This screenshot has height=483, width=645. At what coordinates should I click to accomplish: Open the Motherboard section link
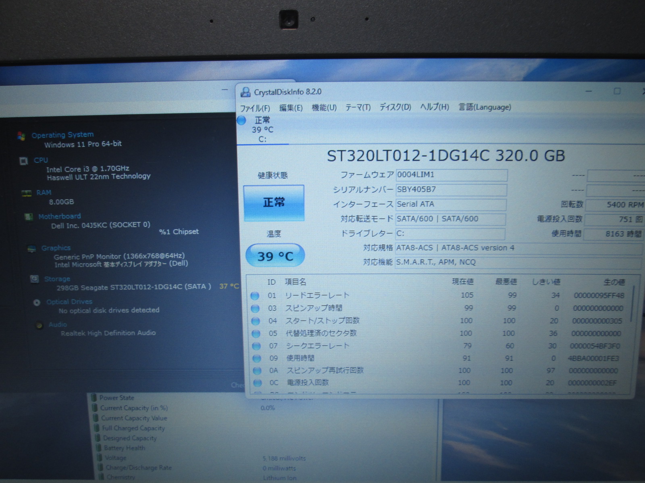point(59,217)
